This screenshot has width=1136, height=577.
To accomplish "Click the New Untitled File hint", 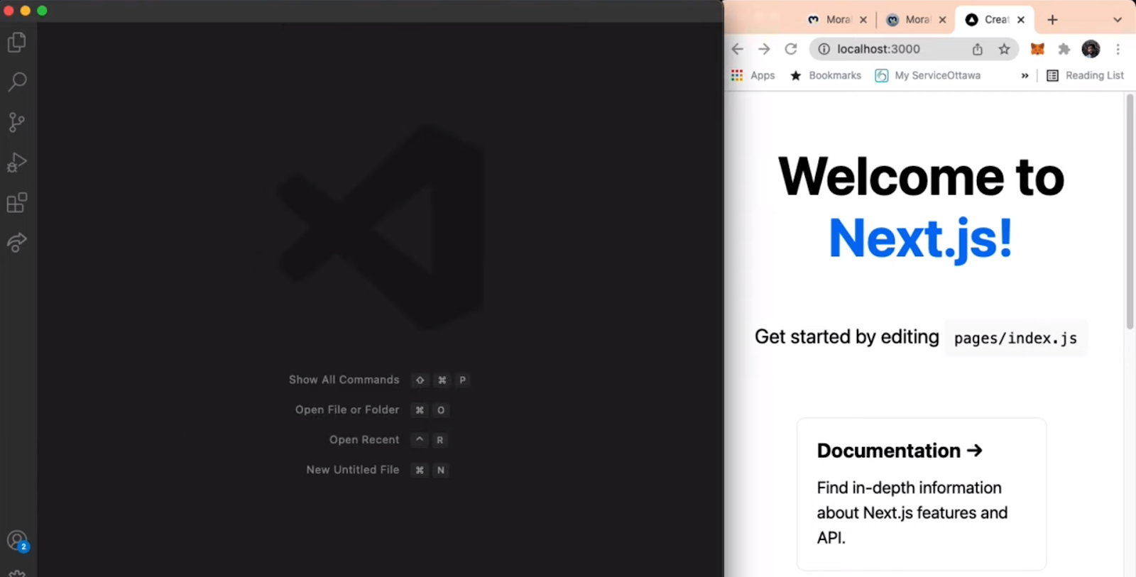I will coord(378,470).
